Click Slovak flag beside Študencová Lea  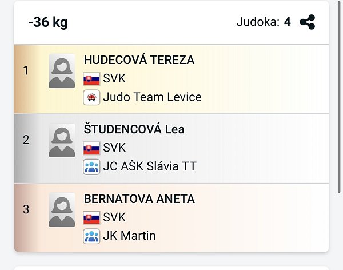91,149
